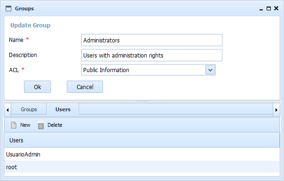This screenshot has width=284, height=181.
Task: Switch to the Groups tab
Action: (29, 109)
